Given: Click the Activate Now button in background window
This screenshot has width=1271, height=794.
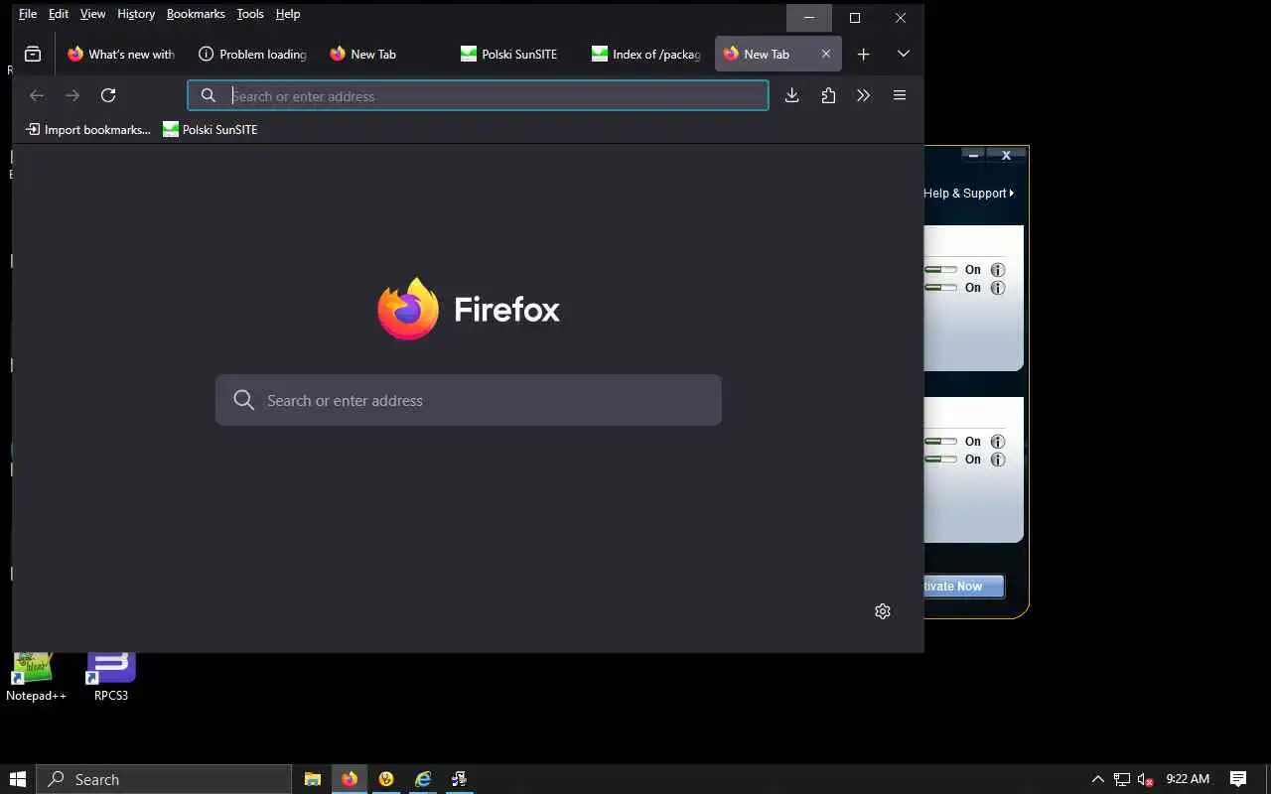Looking at the screenshot, I should (963, 587).
